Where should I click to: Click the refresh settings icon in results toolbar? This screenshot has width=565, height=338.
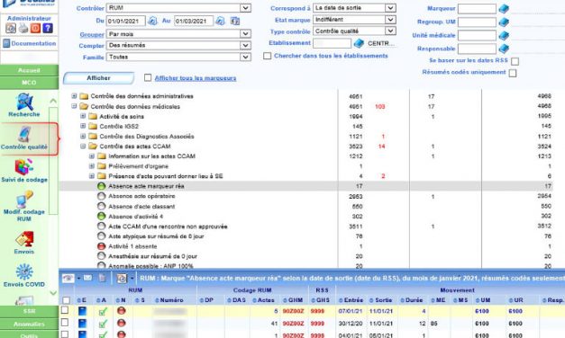[123, 278]
